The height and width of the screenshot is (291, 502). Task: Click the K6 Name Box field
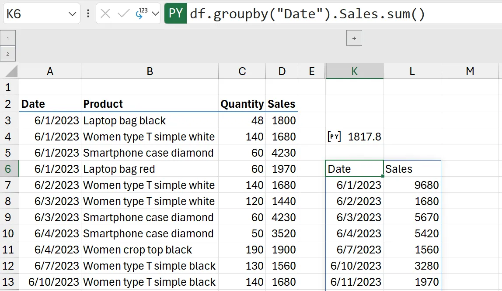tap(35, 14)
